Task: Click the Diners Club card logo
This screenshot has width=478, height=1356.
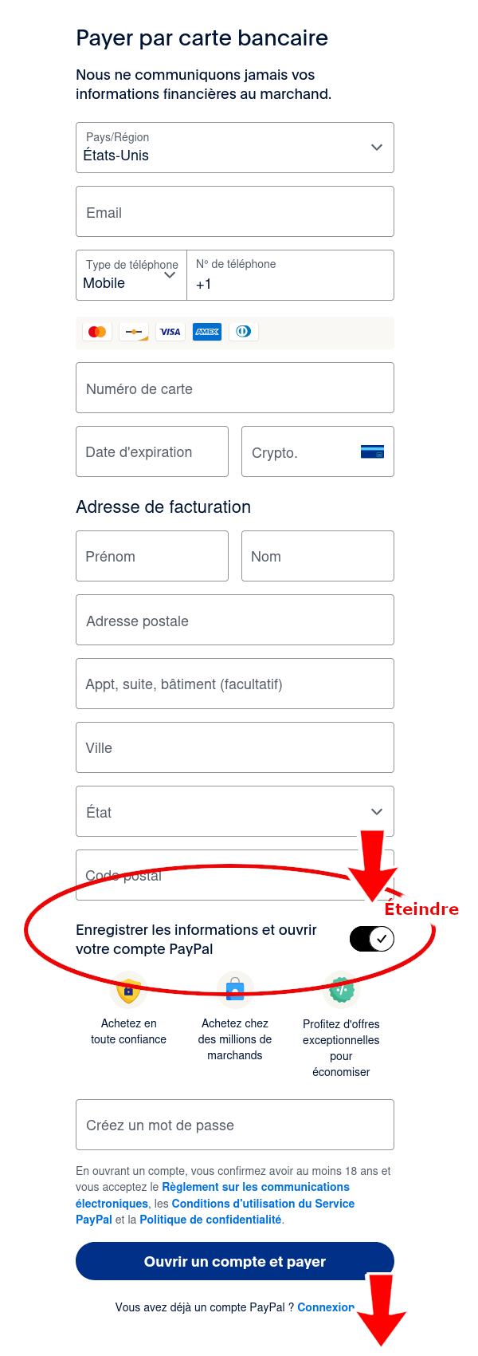Action: pos(244,332)
